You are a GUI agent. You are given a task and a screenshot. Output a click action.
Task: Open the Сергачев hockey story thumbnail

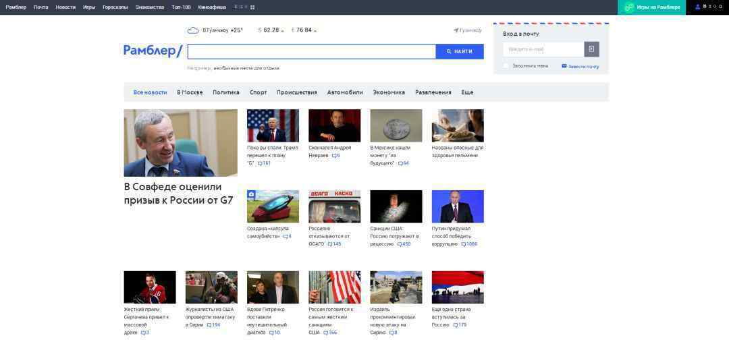click(x=150, y=287)
